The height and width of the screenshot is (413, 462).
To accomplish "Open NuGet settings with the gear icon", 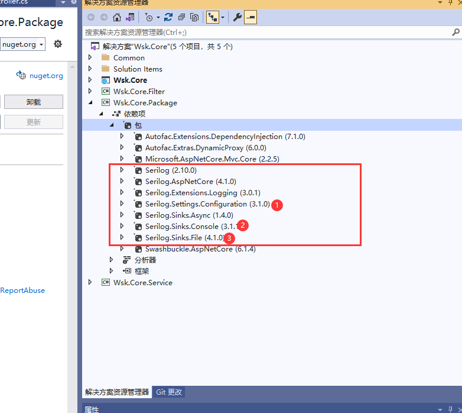I will (58, 44).
